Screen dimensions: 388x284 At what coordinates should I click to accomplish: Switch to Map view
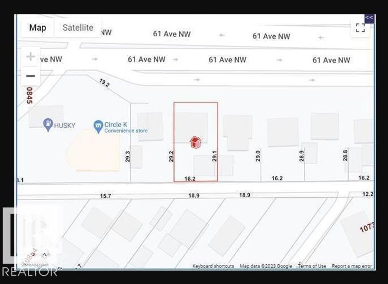coord(38,28)
